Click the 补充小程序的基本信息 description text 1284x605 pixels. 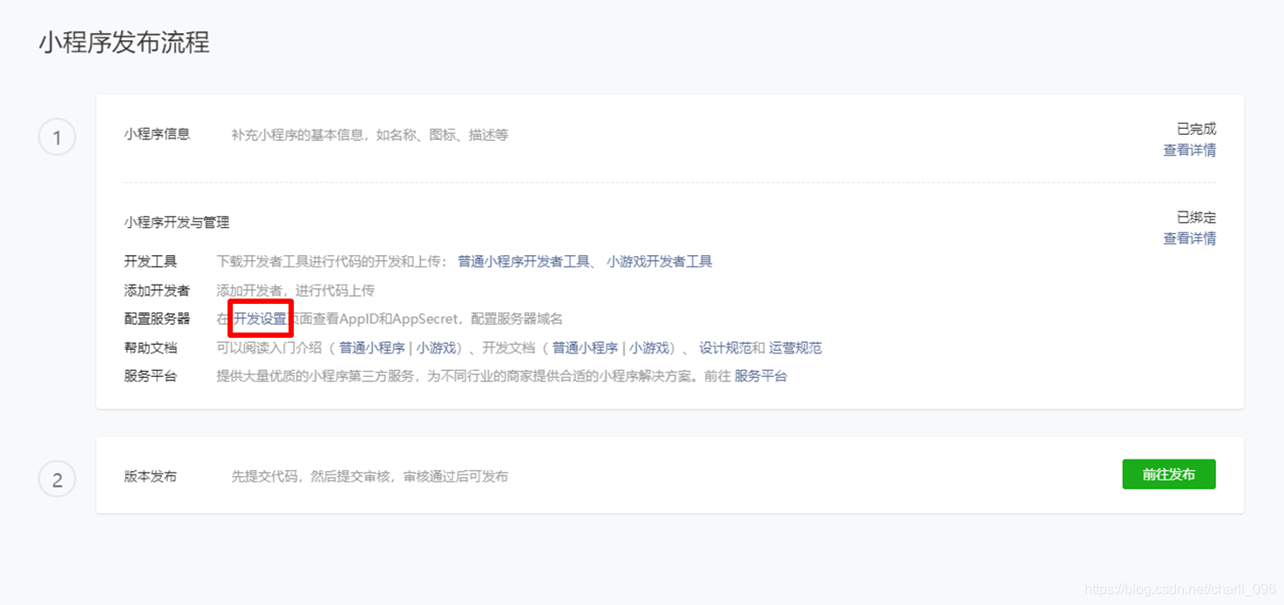pos(370,135)
